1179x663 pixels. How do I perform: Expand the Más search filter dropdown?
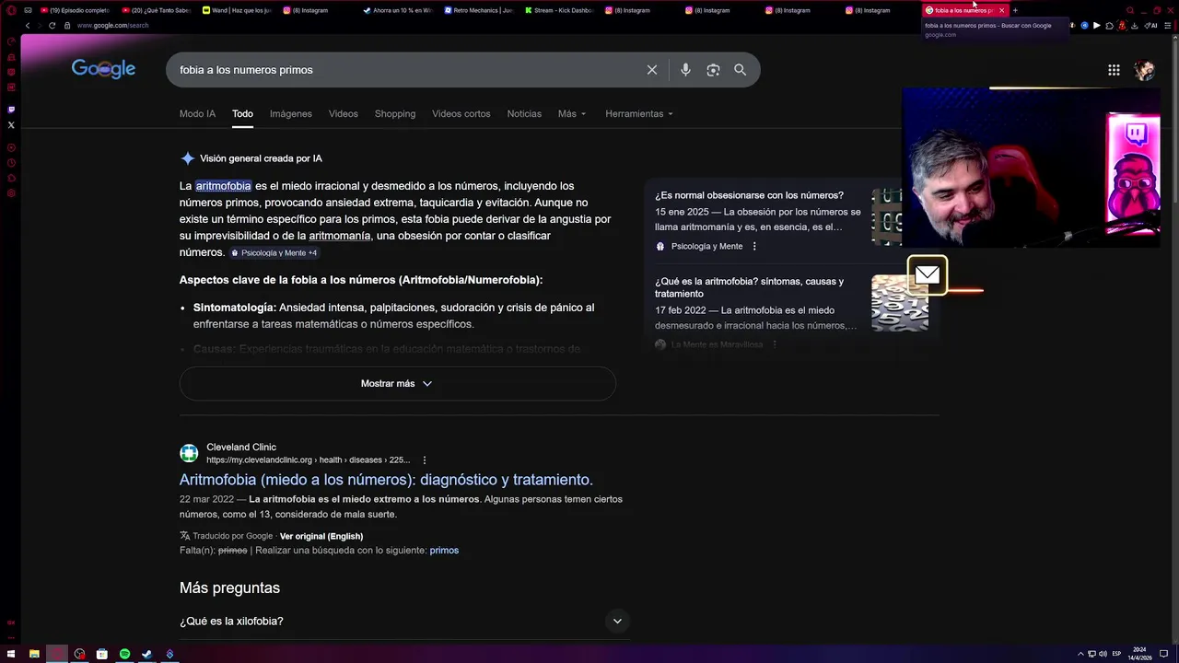point(572,113)
